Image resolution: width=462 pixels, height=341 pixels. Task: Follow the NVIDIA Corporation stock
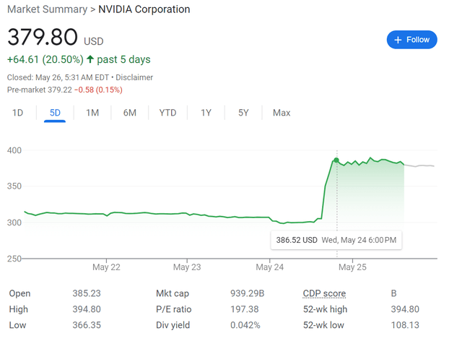tap(411, 40)
